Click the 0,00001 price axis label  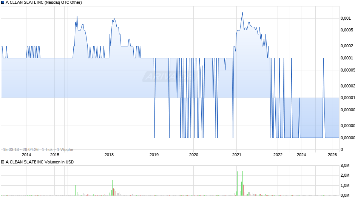tap(348, 98)
